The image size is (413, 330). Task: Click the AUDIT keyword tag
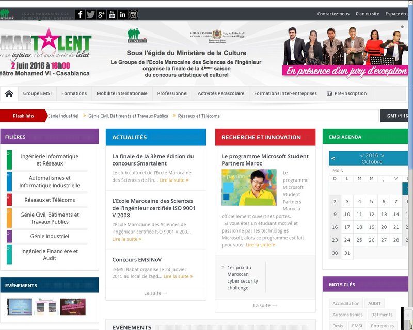(375, 303)
